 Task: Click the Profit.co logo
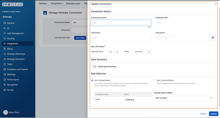pyautogui.click(x=13, y=4)
